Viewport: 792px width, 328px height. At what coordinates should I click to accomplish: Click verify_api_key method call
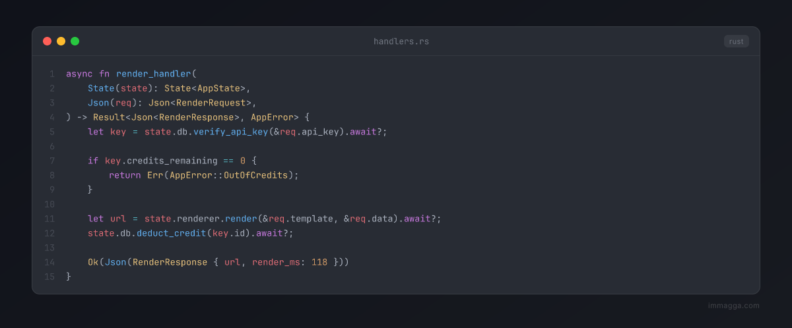point(231,132)
